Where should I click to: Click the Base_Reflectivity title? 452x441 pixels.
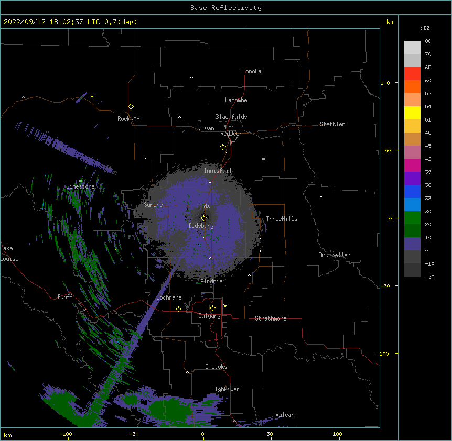pos(226,8)
